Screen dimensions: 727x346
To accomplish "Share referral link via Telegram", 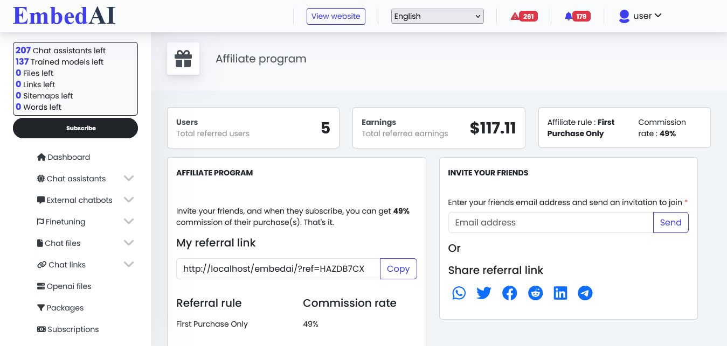I will click(x=585, y=293).
